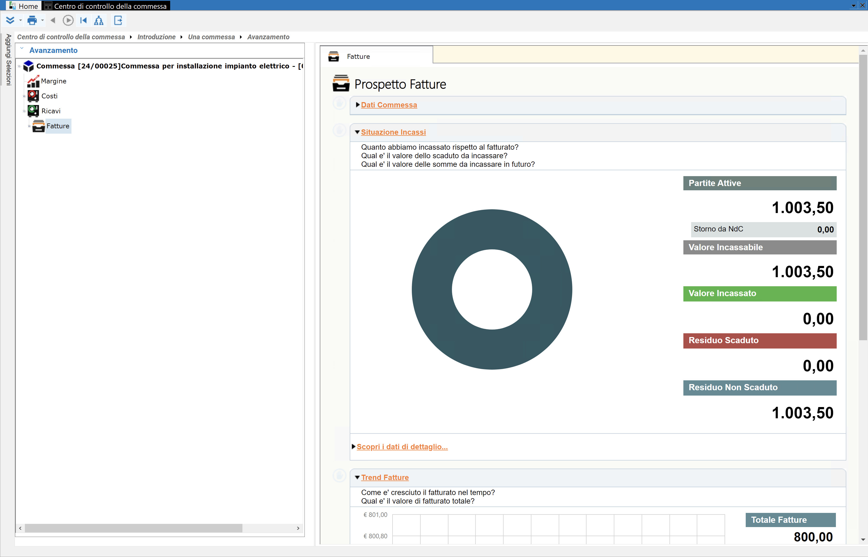Click the cube icon of Commessa node
Image resolution: width=868 pixels, height=557 pixels.
[x=28, y=66]
